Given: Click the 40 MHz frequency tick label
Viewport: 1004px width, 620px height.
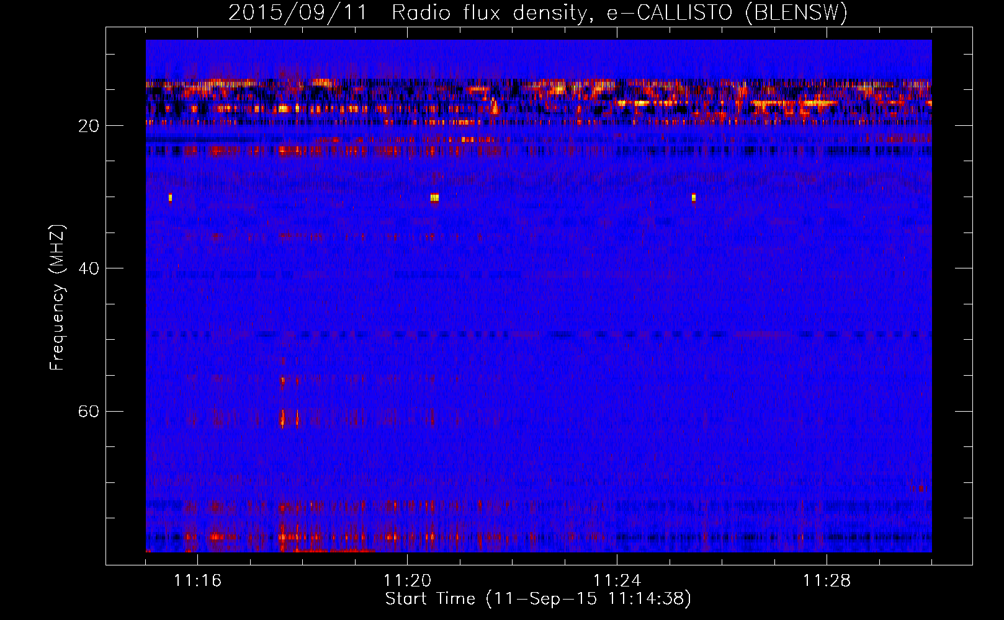Looking at the screenshot, I should tap(89, 268).
